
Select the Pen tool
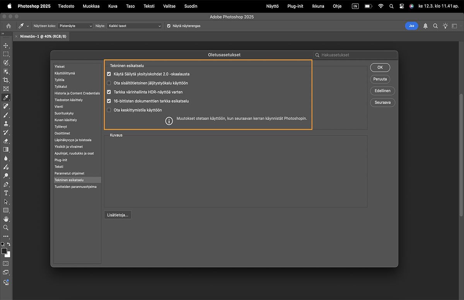pos(6,184)
